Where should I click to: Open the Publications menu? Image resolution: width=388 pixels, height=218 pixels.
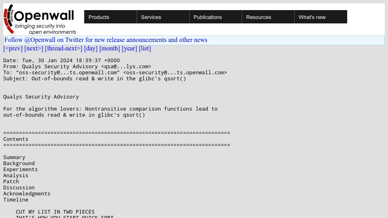[x=215, y=17]
